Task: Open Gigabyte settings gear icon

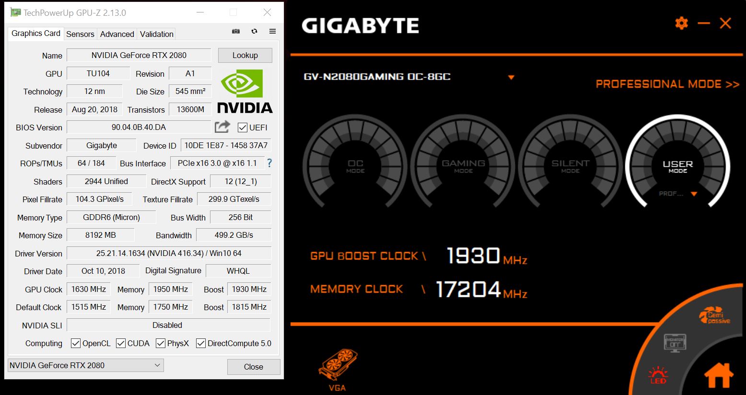Action: tap(681, 23)
